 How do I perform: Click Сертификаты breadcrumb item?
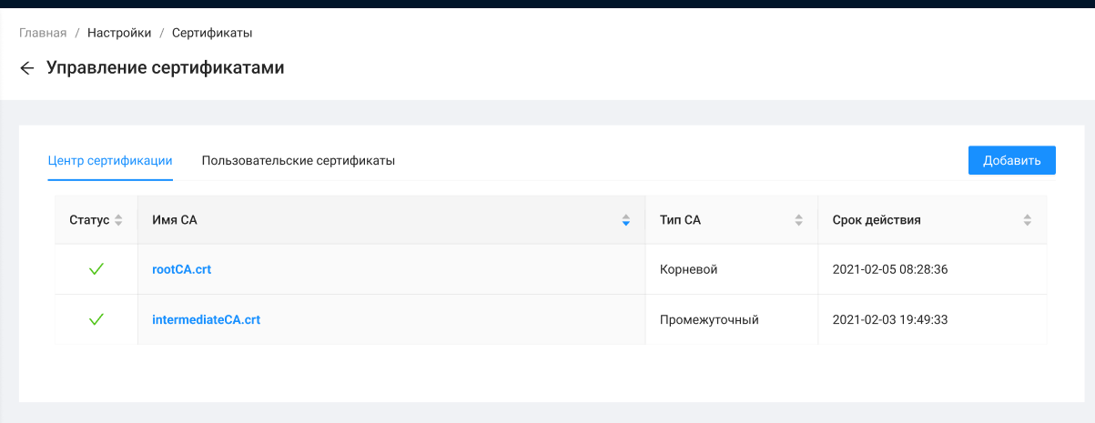click(212, 33)
